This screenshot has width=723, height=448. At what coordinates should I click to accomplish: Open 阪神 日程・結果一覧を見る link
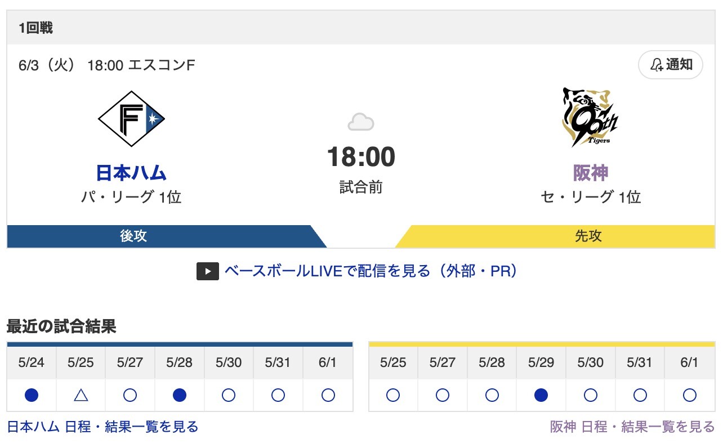pyautogui.click(x=632, y=427)
